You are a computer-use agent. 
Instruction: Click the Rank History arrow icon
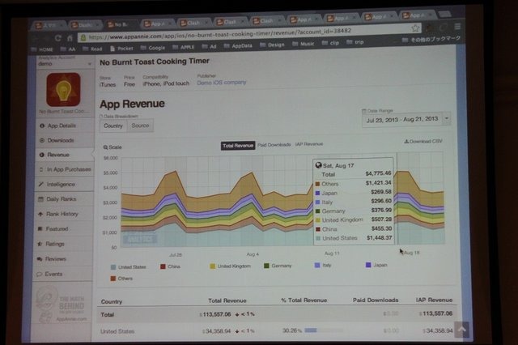(x=40, y=214)
